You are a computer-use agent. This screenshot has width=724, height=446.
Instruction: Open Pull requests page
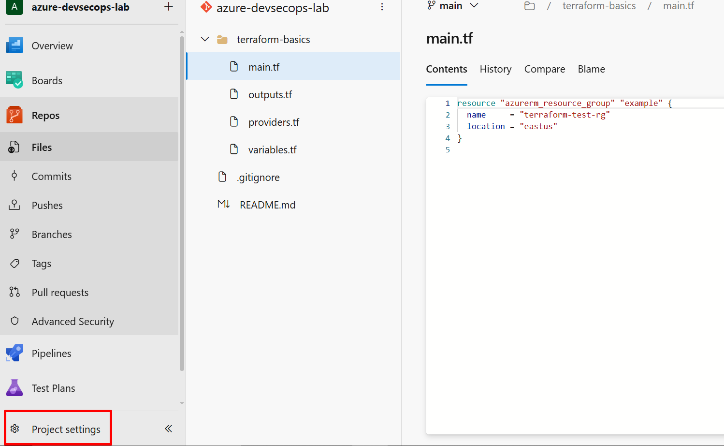[60, 293]
